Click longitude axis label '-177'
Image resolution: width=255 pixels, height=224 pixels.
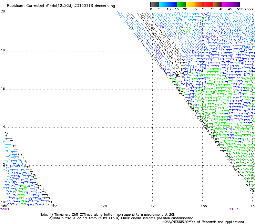click(53, 206)
